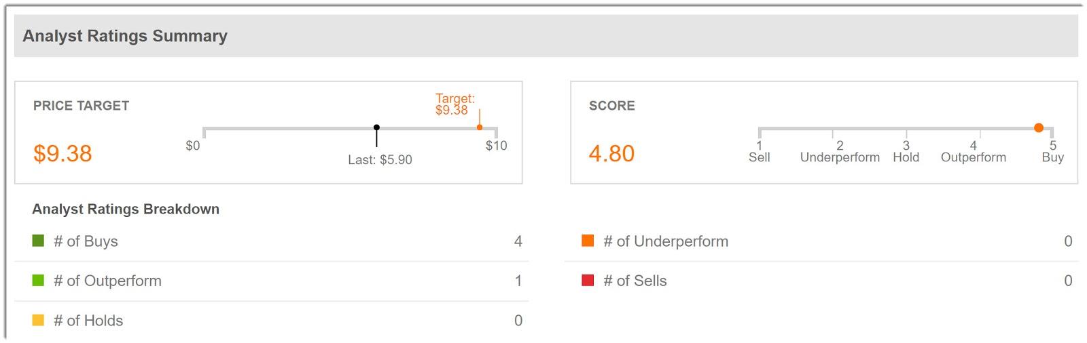
Task: Click the orange Target price marker
Action: pyautogui.click(x=480, y=127)
